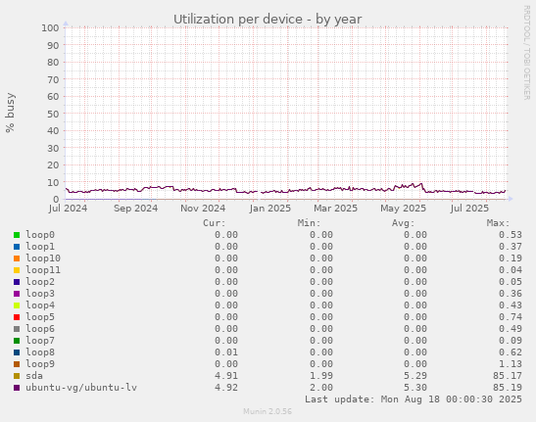Click the Max: column header
536x422 pixels.
click(498, 223)
